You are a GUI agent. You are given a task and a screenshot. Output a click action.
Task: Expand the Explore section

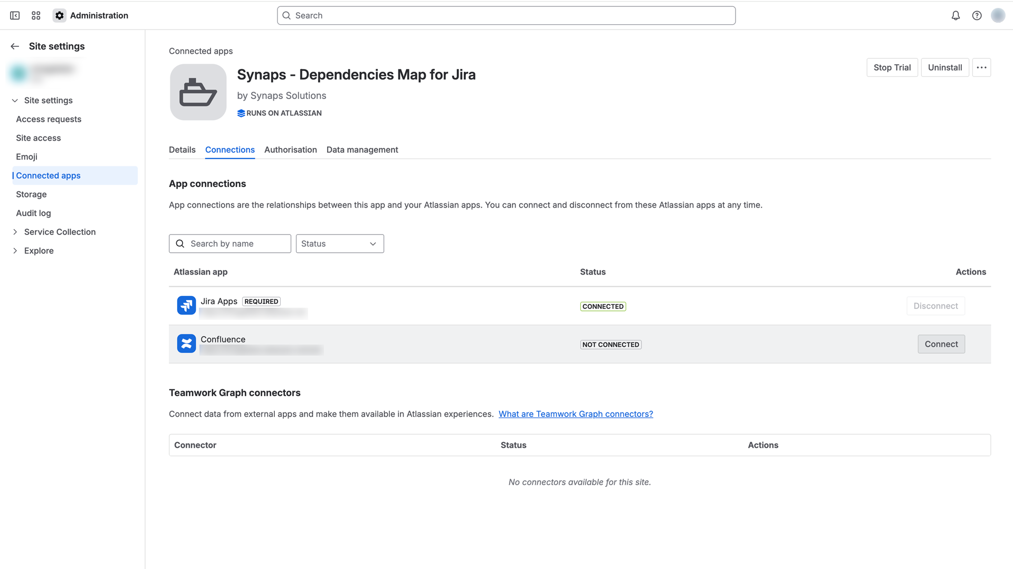pyautogui.click(x=15, y=251)
